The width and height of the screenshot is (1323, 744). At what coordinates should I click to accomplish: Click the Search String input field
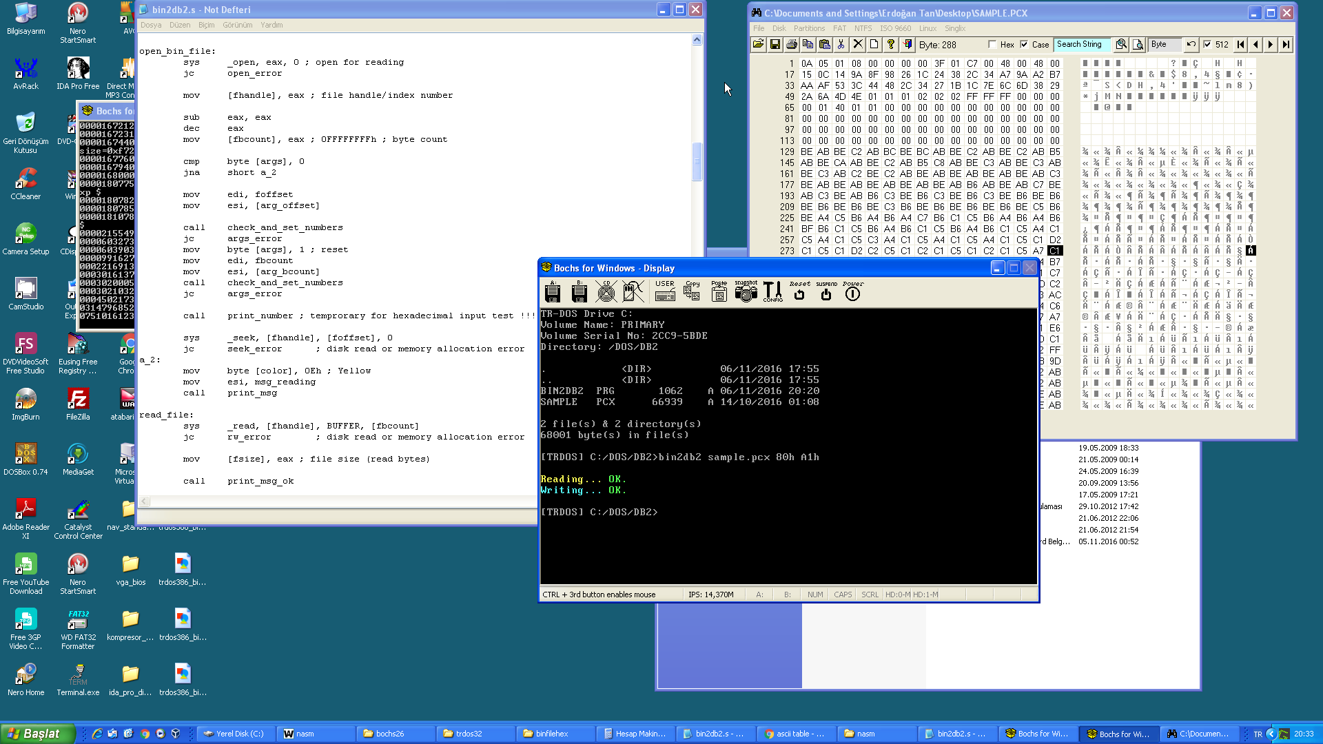click(1083, 44)
